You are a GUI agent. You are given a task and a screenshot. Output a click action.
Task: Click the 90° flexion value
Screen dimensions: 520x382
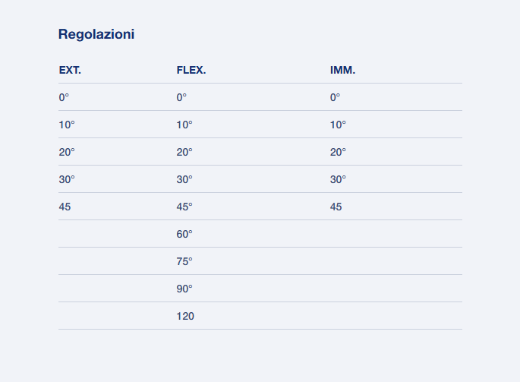coord(184,289)
